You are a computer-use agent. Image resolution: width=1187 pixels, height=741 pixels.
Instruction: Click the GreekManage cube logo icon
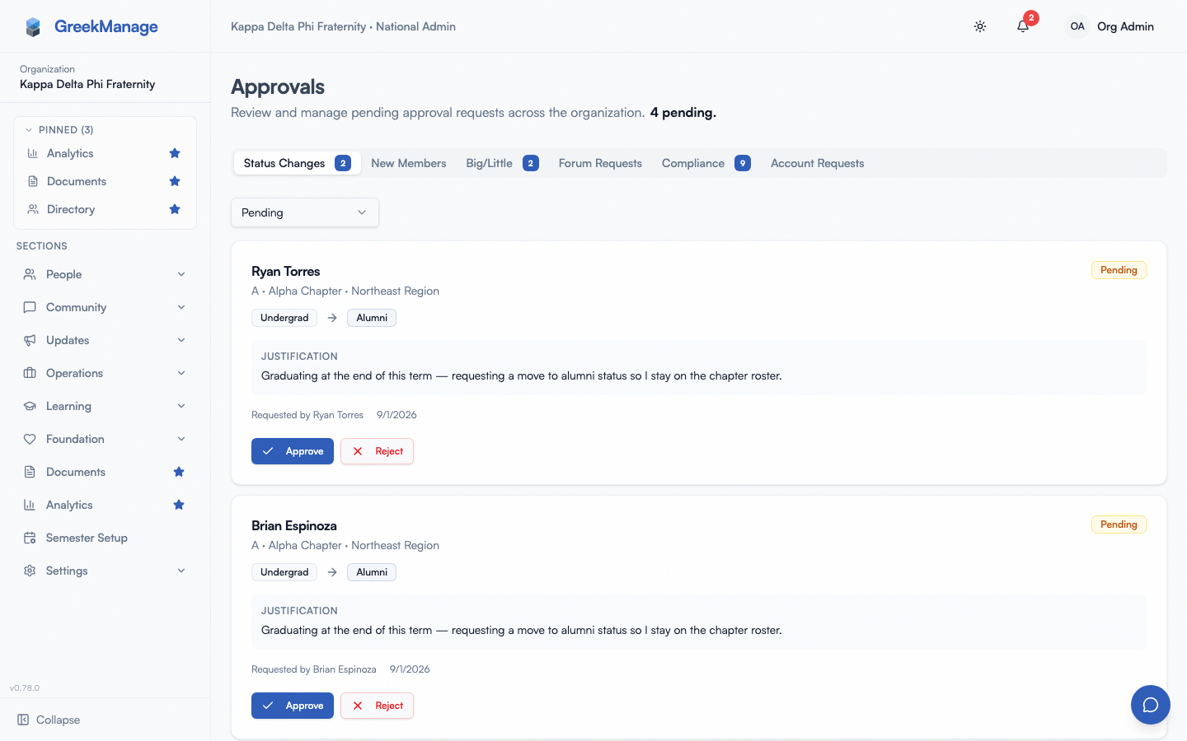pos(33,27)
